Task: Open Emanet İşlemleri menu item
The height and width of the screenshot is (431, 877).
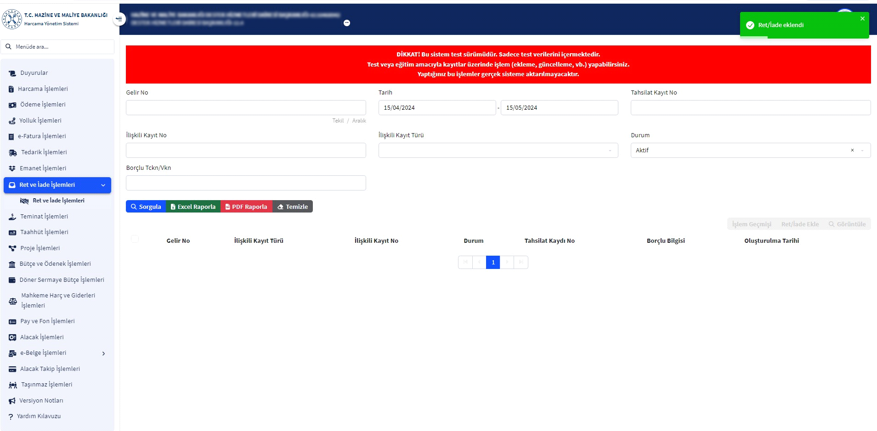Action: [43, 168]
